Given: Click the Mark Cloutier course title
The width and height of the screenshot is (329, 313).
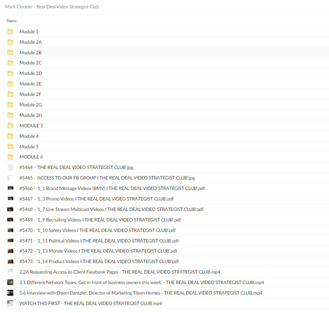Looking at the screenshot, I should coord(52,7).
